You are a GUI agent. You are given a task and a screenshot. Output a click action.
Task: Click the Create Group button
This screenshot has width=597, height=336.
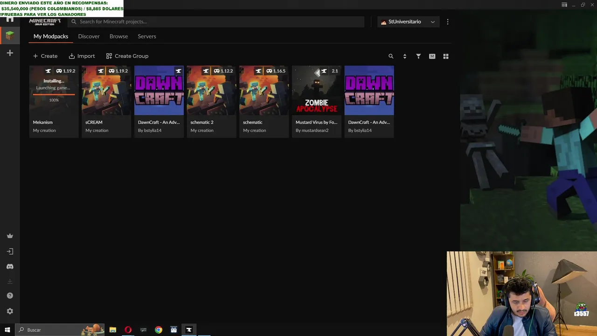coord(127,56)
